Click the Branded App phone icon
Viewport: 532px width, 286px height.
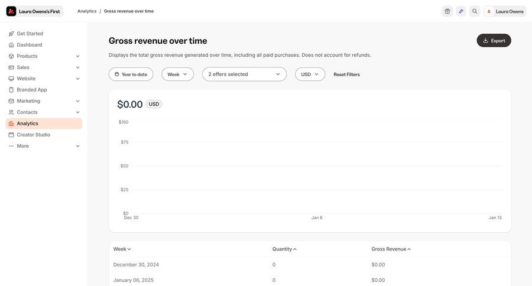click(x=11, y=90)
